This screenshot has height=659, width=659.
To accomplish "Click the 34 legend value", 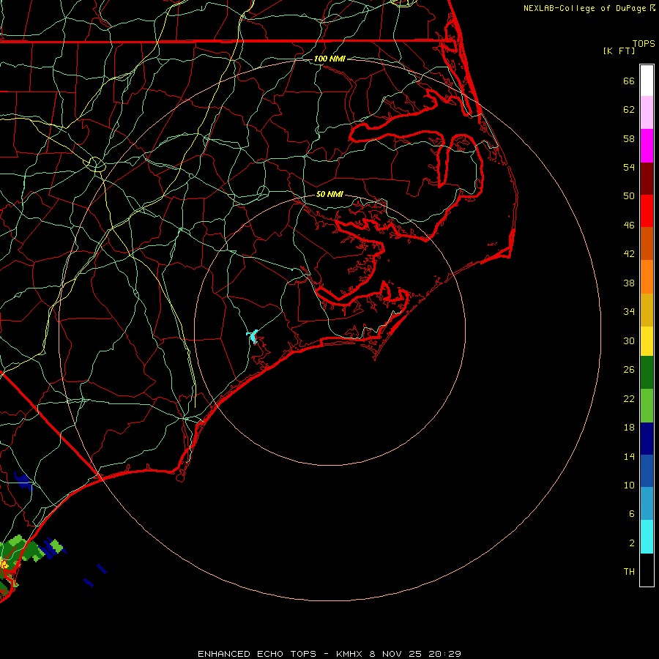I will (x=629, y=312).
